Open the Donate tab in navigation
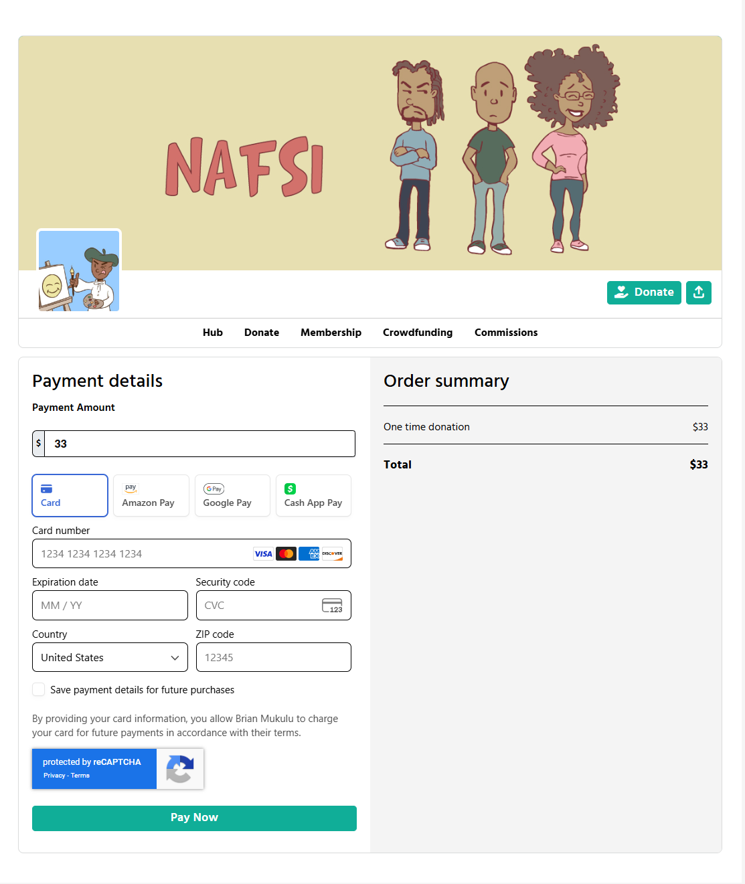745x884 pixels. click(x=262, y=333)
